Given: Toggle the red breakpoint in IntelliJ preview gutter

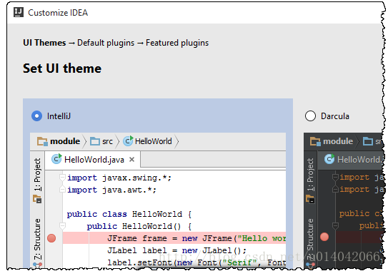Looking at the screenshot, I should click(x=51, y=238).
